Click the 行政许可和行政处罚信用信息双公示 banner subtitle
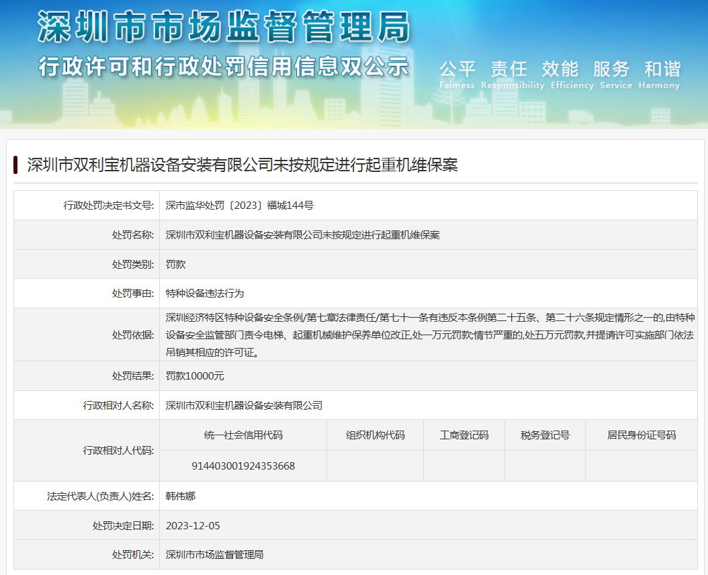 (x=224, y=67)
